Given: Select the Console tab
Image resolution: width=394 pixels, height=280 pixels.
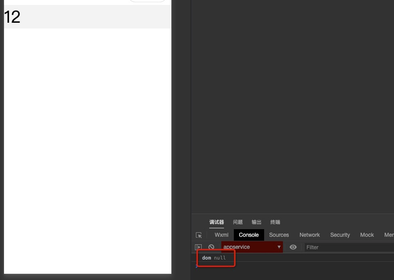Looking at the screenshot, I should pos(249,235).
